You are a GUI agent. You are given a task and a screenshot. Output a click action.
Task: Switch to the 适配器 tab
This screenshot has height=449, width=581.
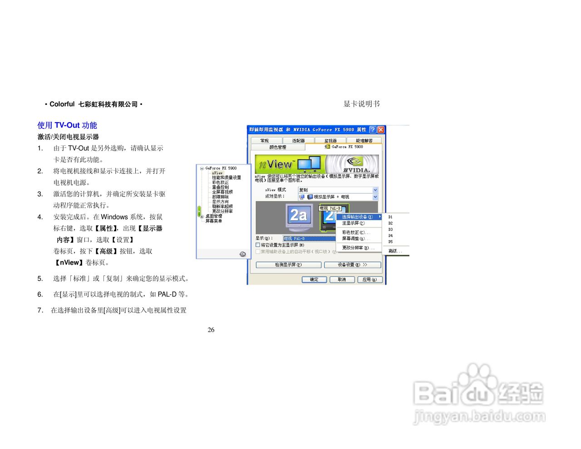coord(298,141)
